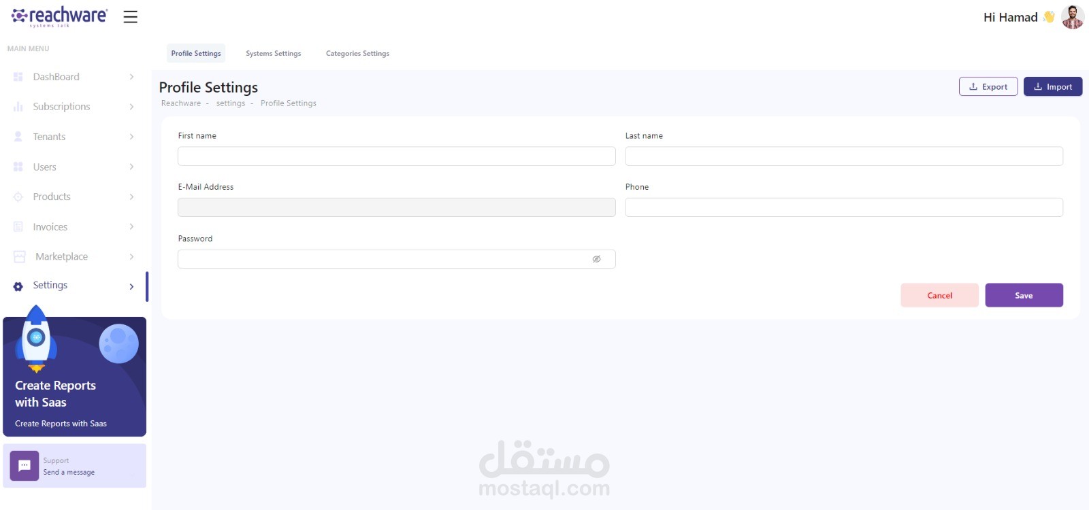Click the Invoices document icon
Viewport: 1089px width, 510px height.
tap(18, 226)
